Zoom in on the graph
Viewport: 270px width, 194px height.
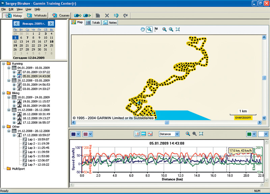click(x=188, y=134)
